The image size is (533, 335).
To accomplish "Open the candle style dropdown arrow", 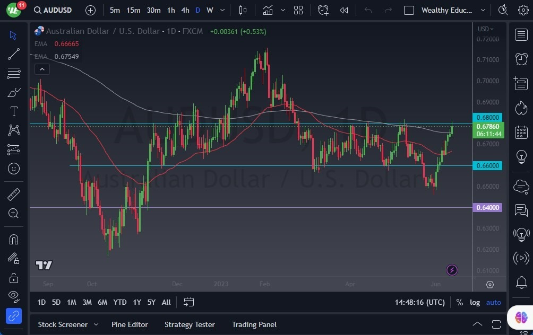I will tap(282, 10).
